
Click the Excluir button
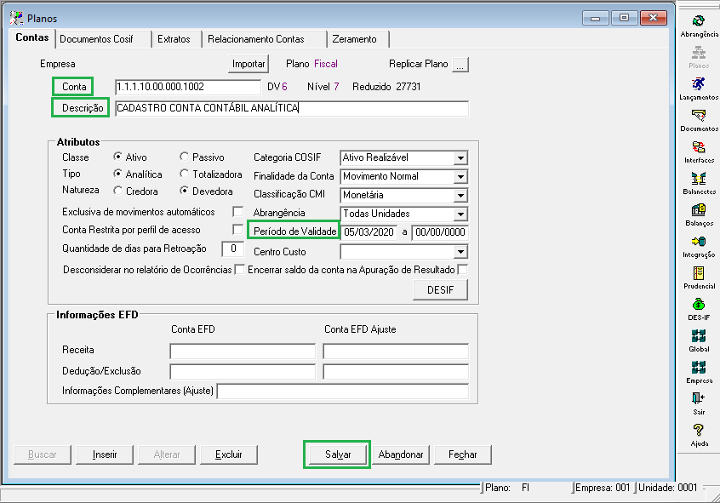(229, 454)
